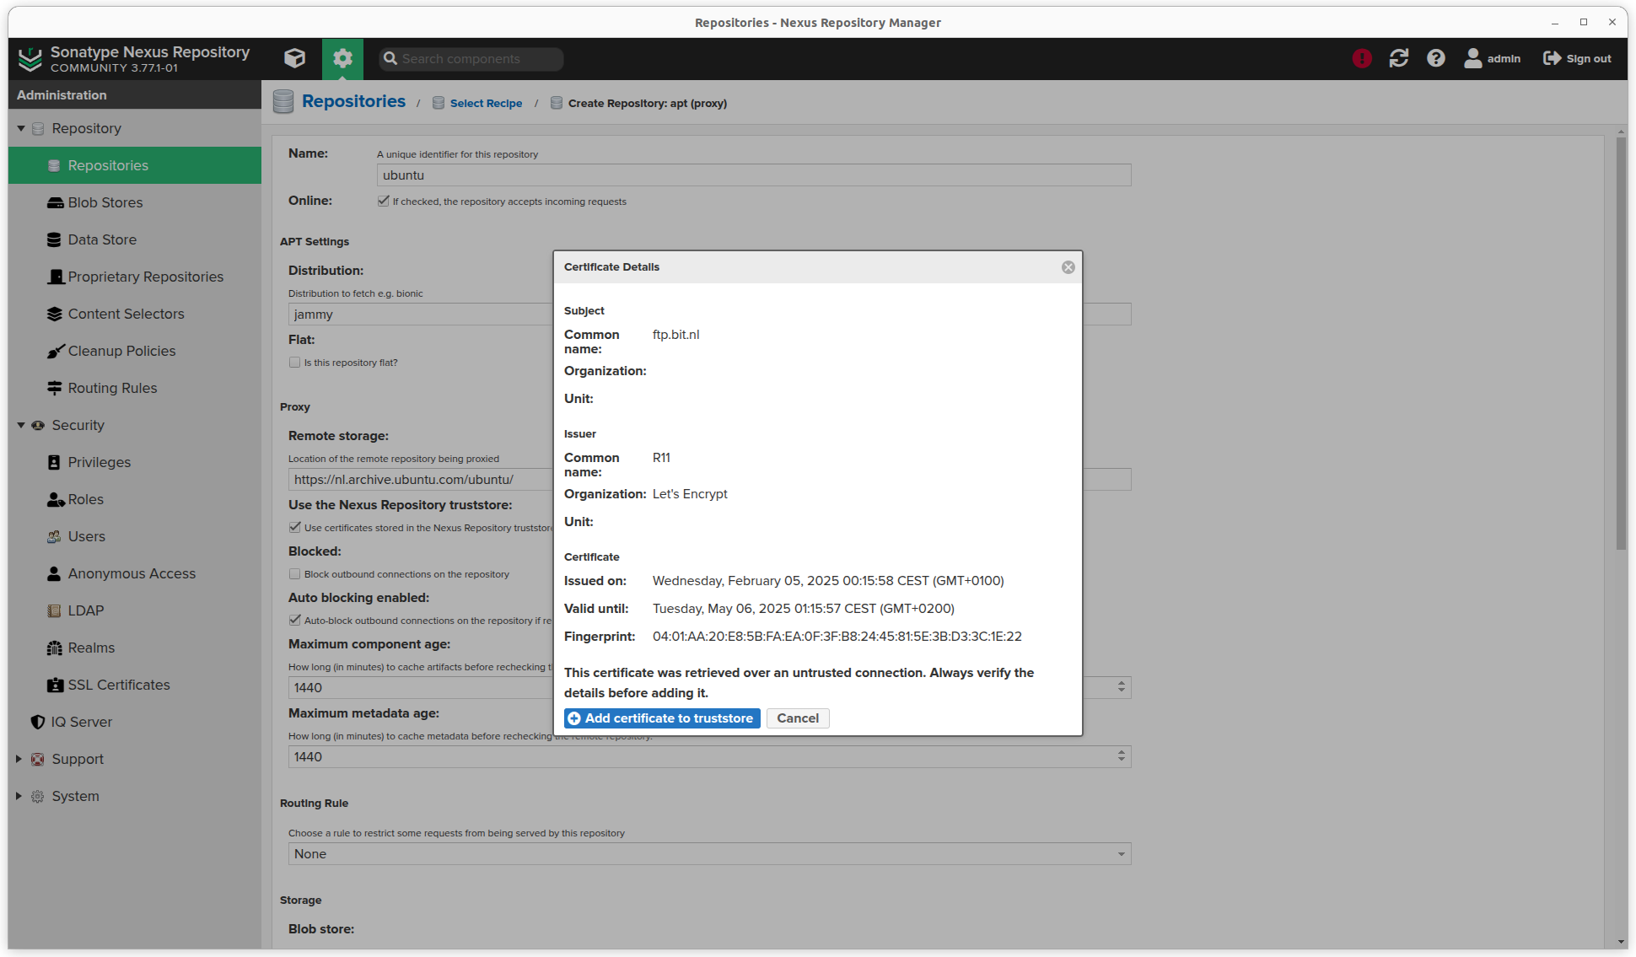Image resolution: width=1636 pixels, height=957 pixels.
Task: Decrease Maximum metadata age stepper down
Action: click(x=1122, y=761)
